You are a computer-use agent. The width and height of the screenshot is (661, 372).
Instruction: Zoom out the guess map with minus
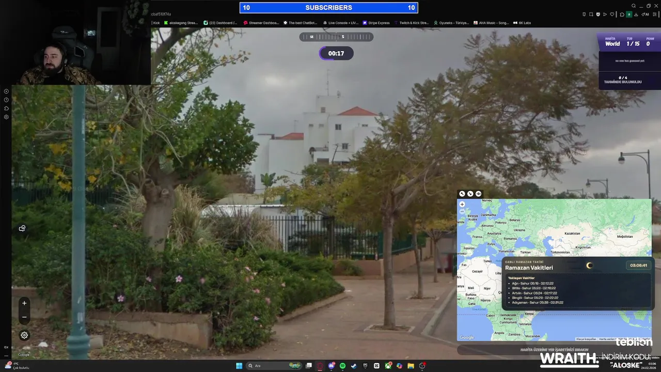462,211
